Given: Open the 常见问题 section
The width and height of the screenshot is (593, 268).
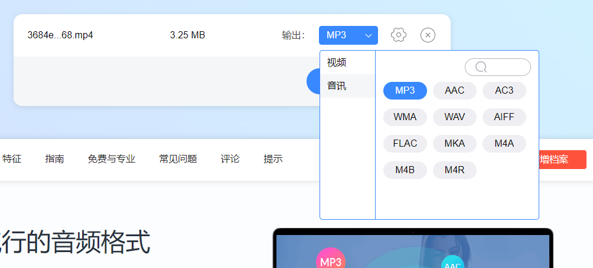Looking at the screenshot, I should click(178, 159).
